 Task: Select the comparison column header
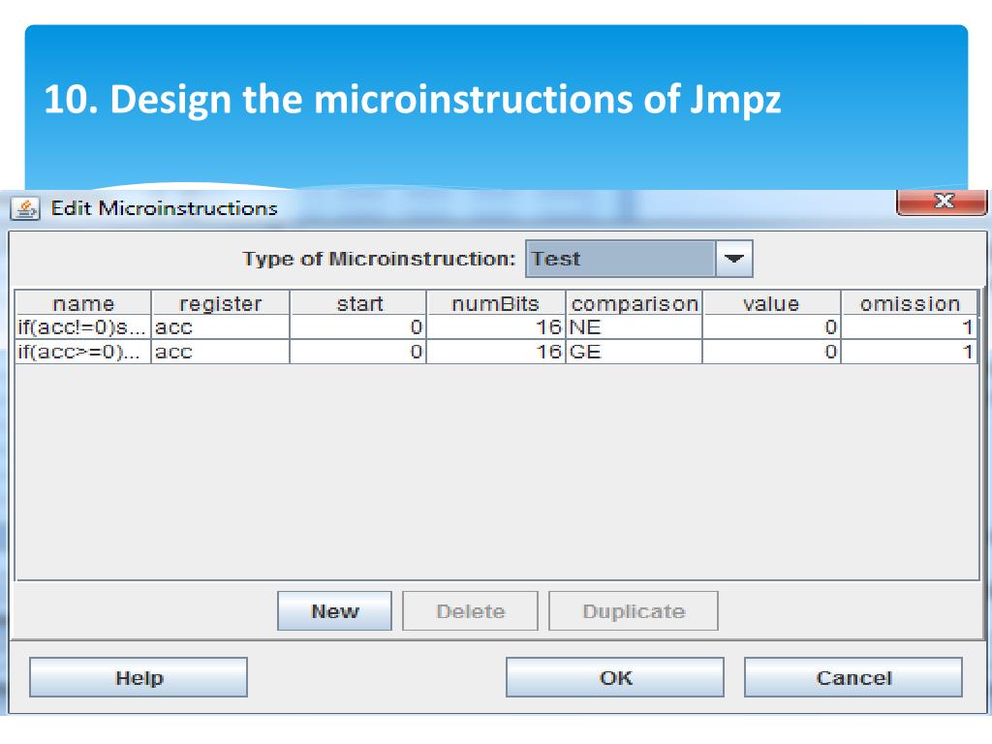pyautogui.click(x=634, y=303)
